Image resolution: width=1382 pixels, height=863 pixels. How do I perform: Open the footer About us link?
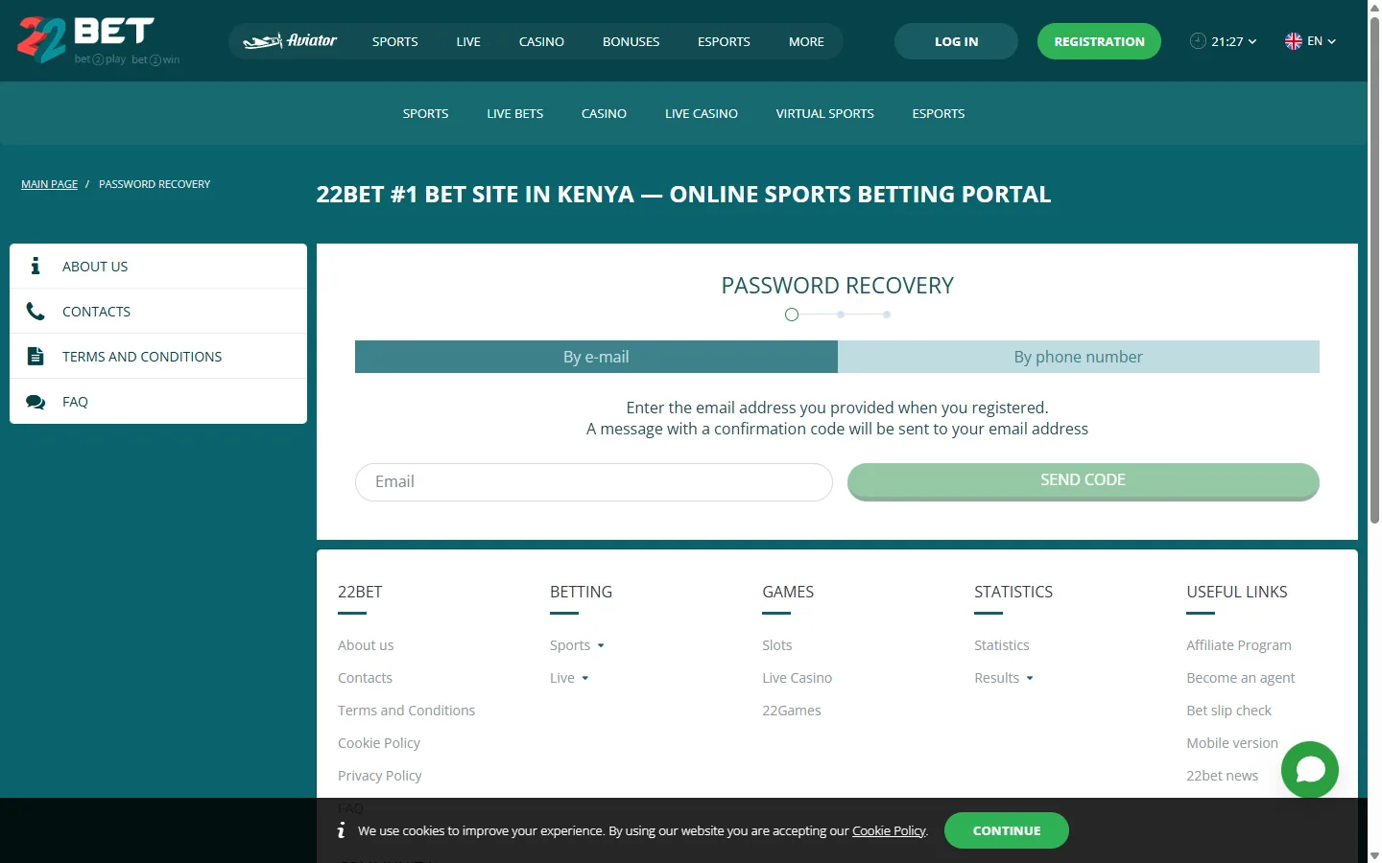coord(366,645)
